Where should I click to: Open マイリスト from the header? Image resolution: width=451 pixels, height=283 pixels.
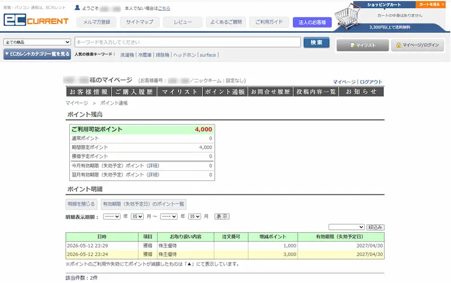(x=362, y=45)
